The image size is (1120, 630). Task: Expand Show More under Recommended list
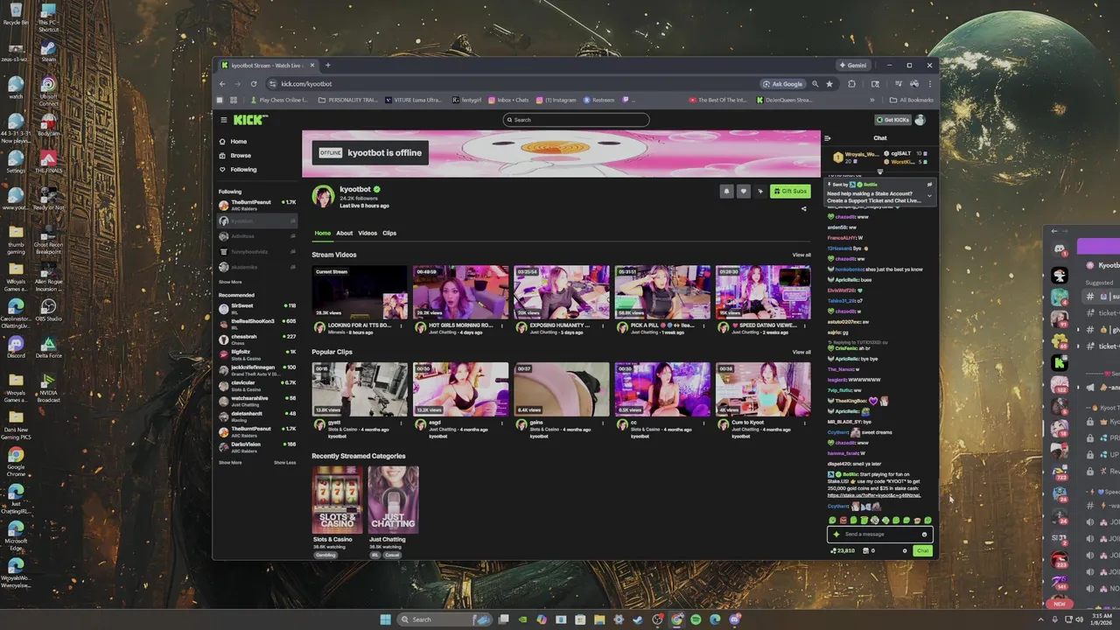click(230, 462)
